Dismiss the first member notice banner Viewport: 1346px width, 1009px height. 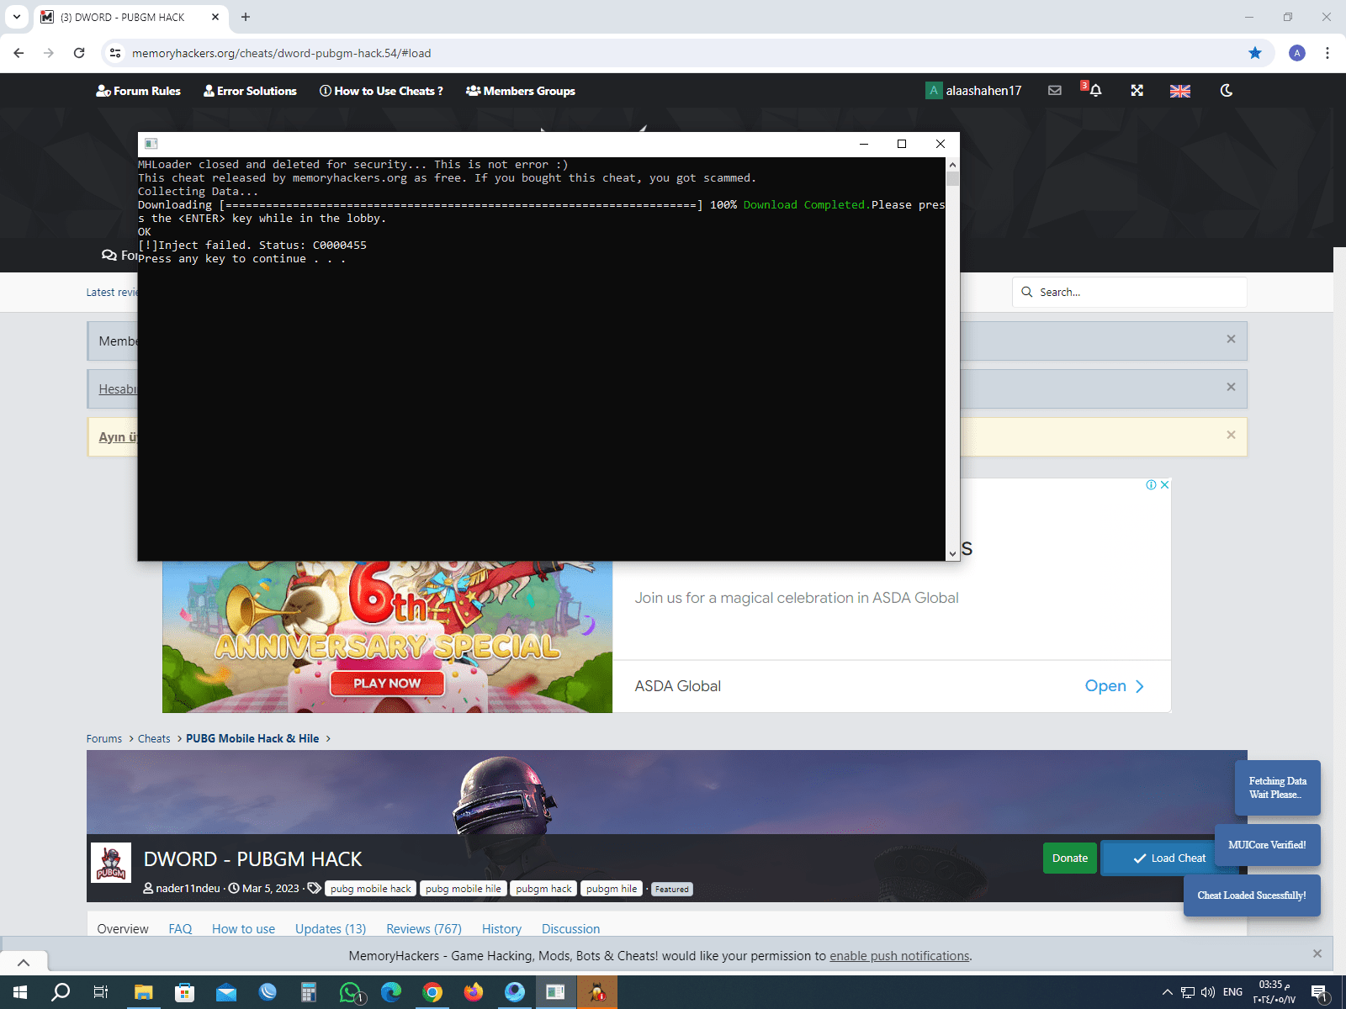click(x=1231, y=339)
